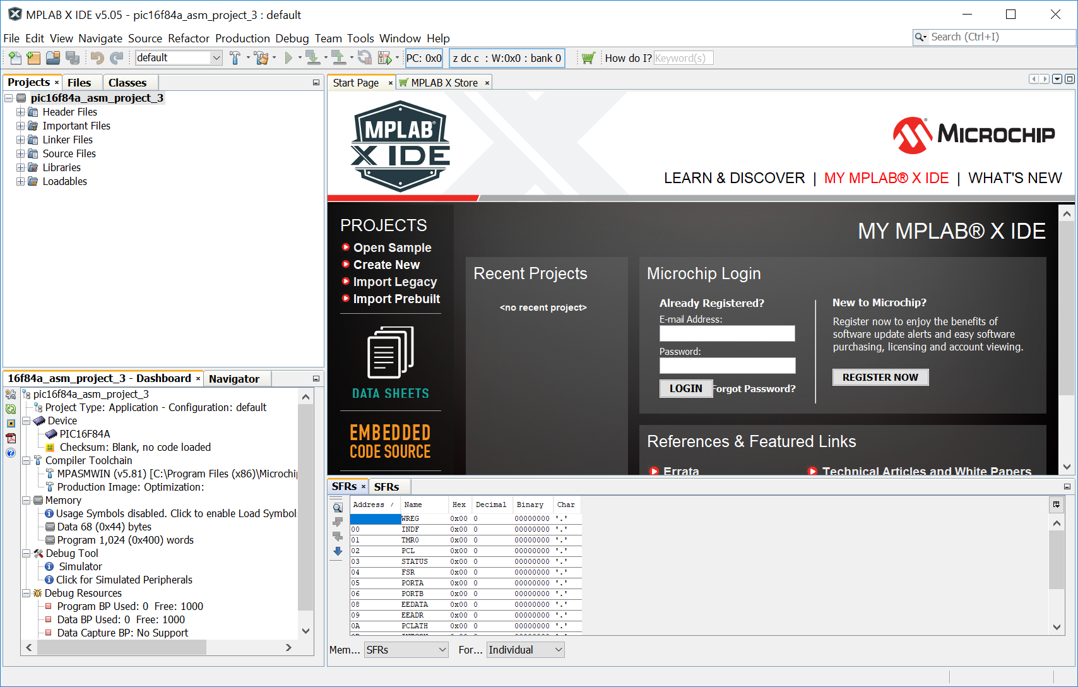Open the Format Individual combo box
The image size is (1078, 687).
(x=525, y=650)
